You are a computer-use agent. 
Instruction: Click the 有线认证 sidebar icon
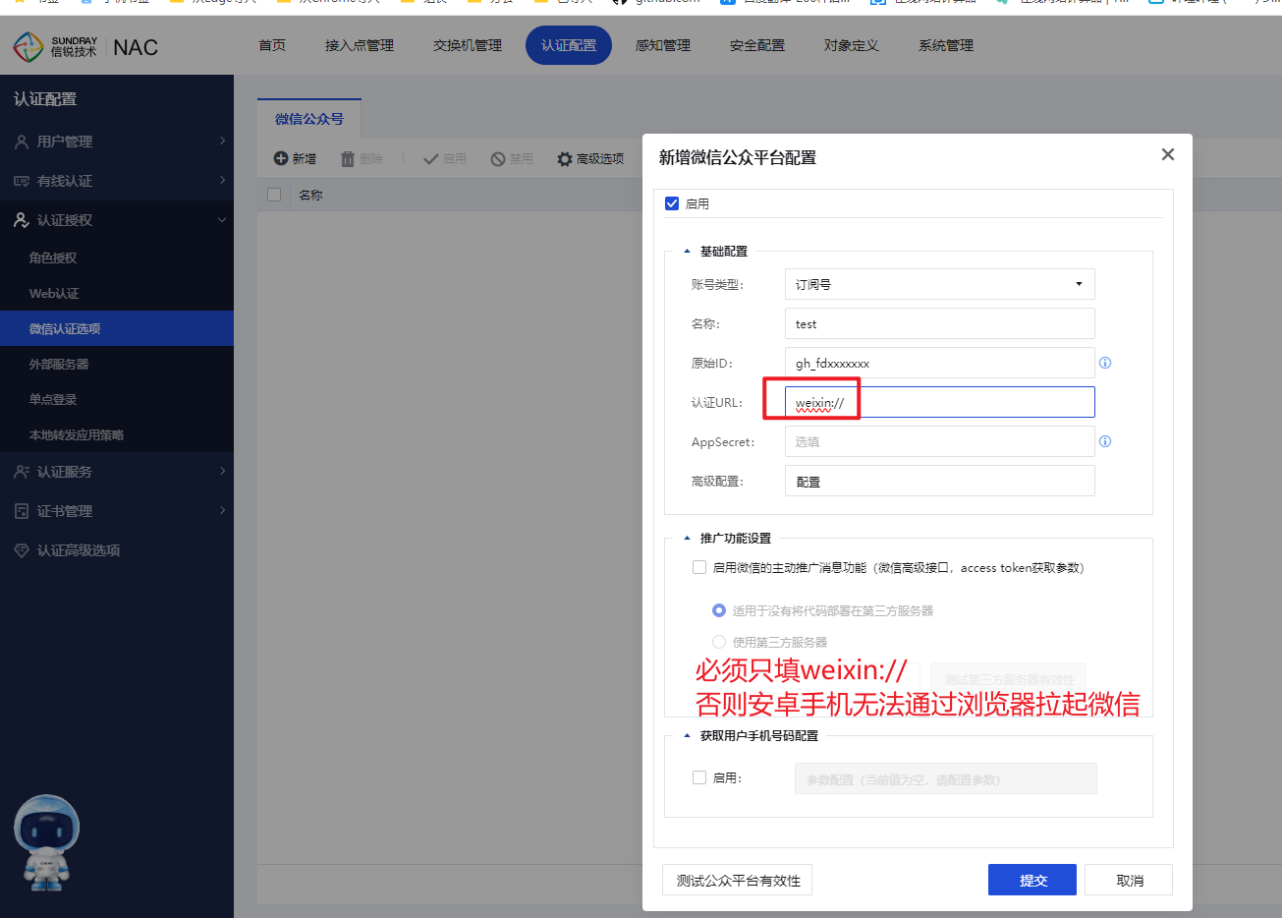[22, 181]
